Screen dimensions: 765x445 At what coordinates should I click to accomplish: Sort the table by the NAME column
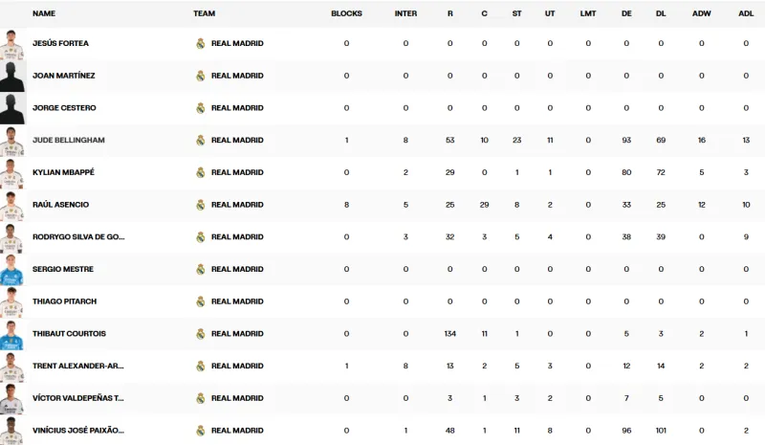click(44, 13)
